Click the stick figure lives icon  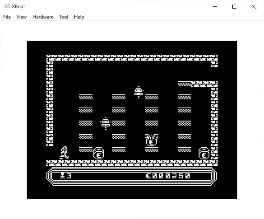(62, 176)
